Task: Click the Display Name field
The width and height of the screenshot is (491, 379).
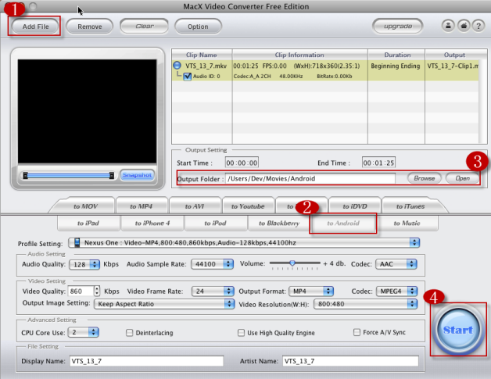Action: coord(146,361)
